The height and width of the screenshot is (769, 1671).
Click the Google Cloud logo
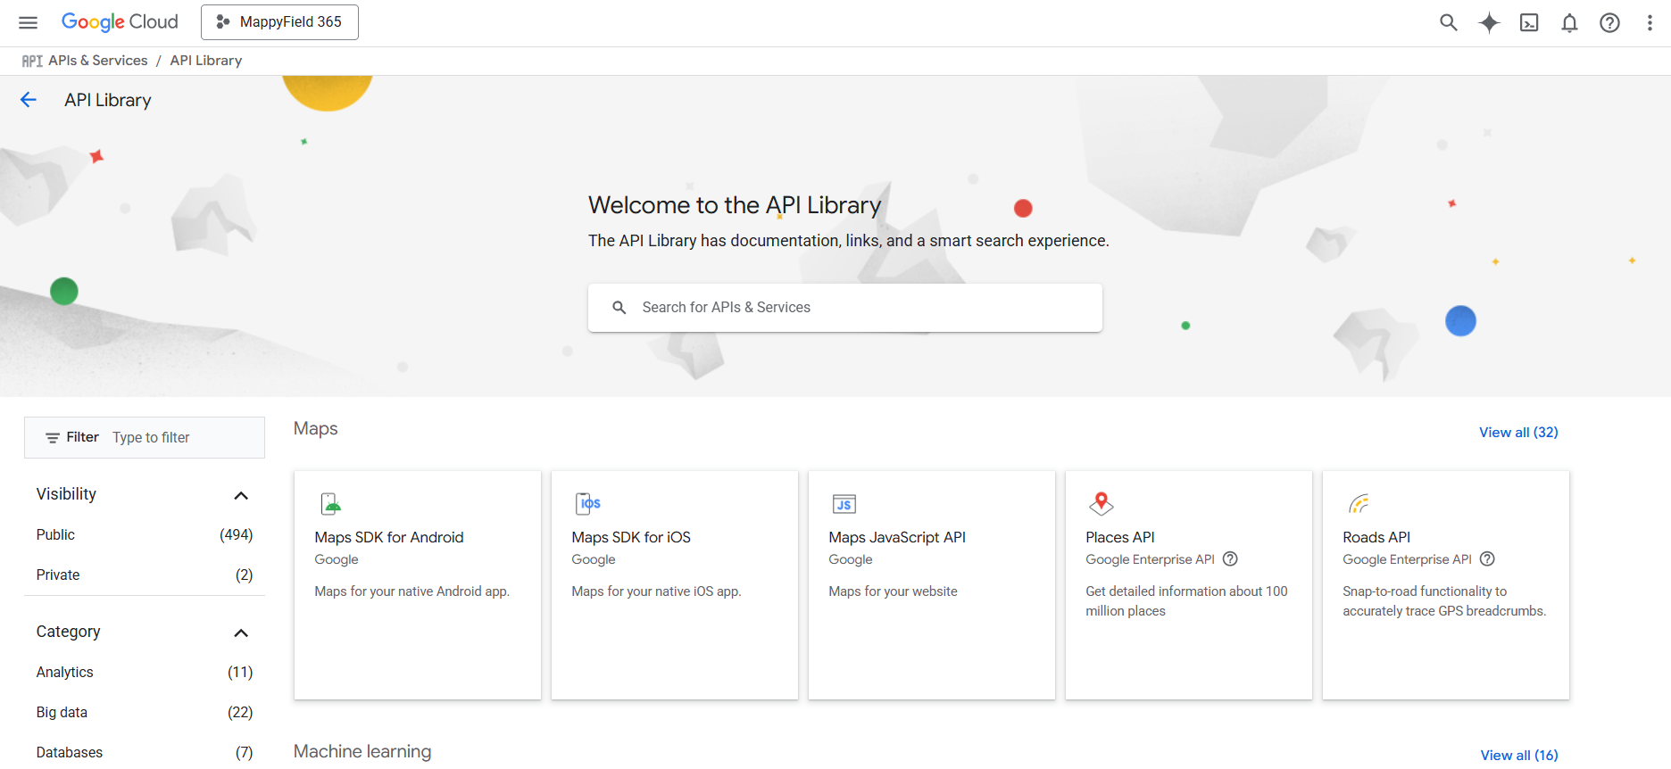click(x=120, y=22)
